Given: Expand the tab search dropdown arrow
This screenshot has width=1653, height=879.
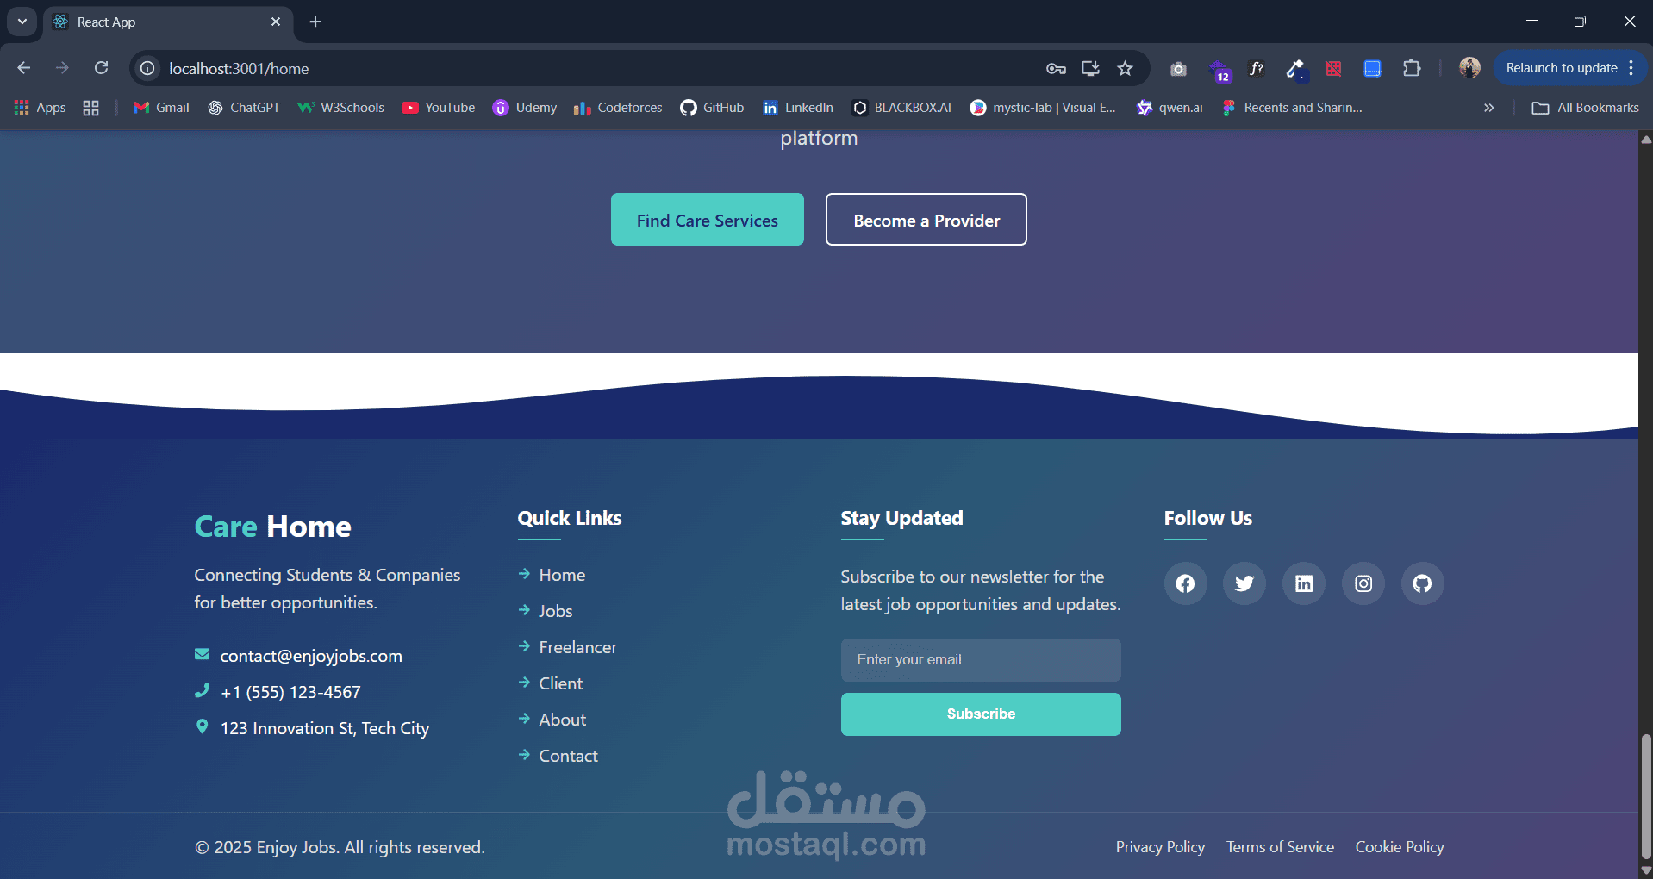Looking at the screenshot, I should [22, 22].
